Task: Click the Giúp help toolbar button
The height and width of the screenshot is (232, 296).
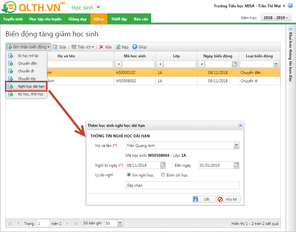Action: (x=139, y=47)
